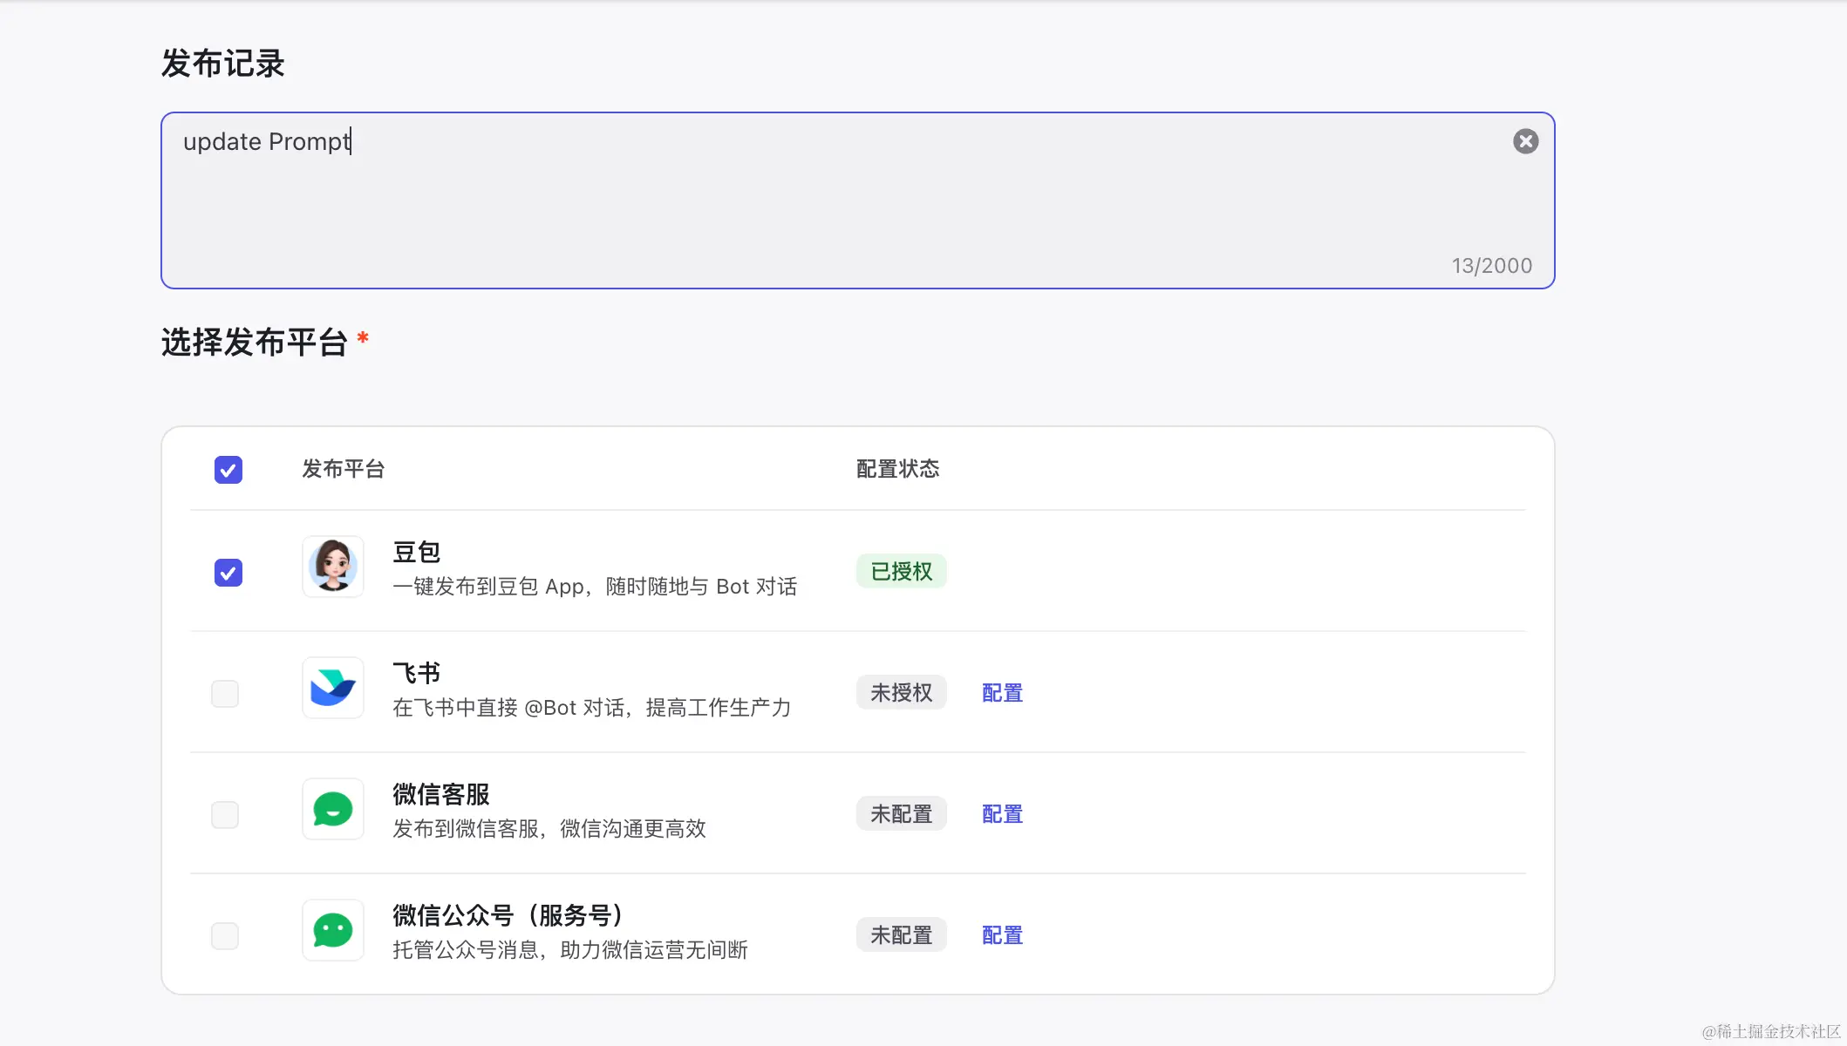
Task: Open 配置 link for 微信公众号
Action: 1002,935
